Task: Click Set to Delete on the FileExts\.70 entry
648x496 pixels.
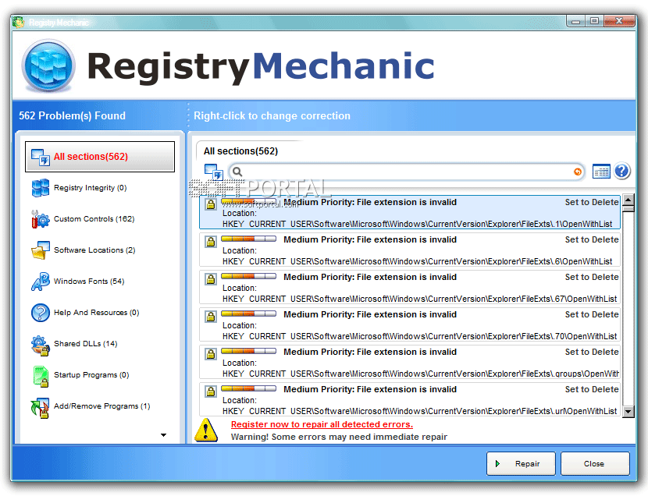Action: 592,314
